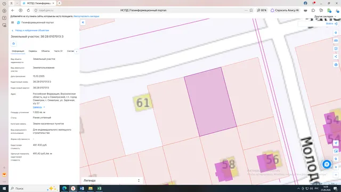Open the hamburger menu of Геоинформационный портал
Screen dimensions: 341x192
[12, 22]
